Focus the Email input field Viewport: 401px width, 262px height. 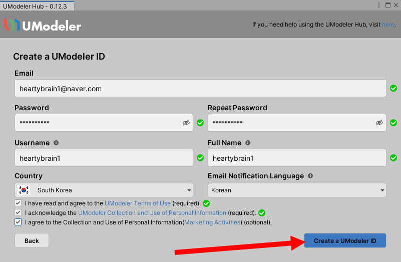pos(200,88)
